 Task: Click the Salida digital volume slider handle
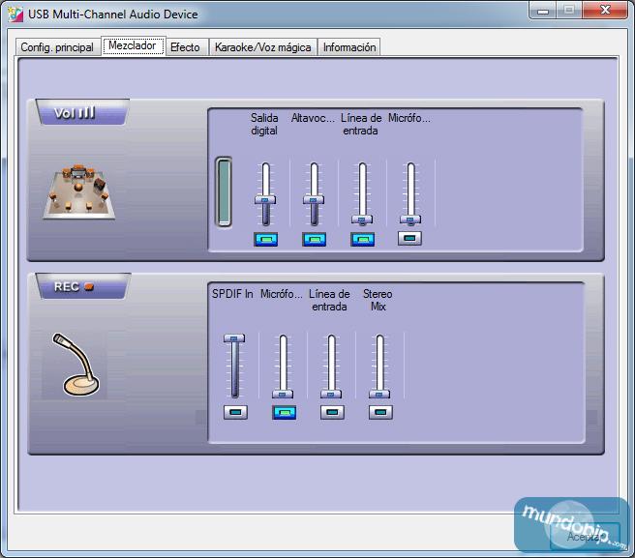(265, 199)
